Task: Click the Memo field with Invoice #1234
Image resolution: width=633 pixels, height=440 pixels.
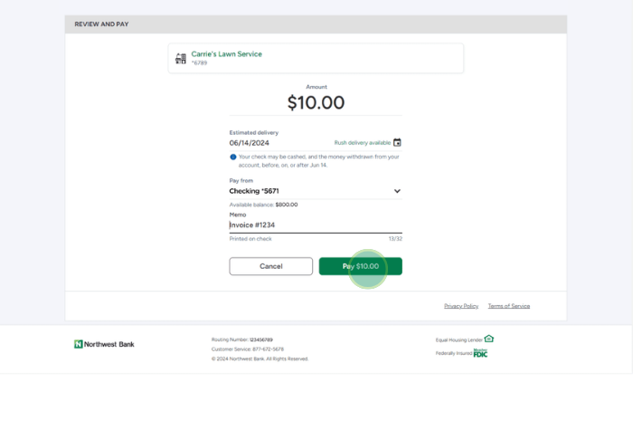Action: (x=307, y=225)
